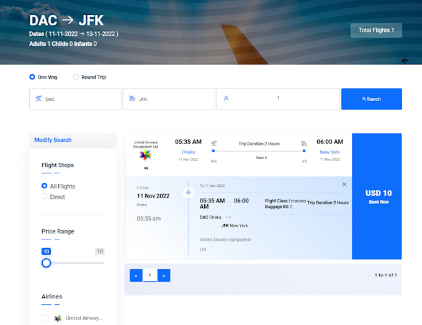This screenshot has height=325, width=422.
Task: Click the 11 Nov 2022 FROM date heading
Action: [153, 196]
